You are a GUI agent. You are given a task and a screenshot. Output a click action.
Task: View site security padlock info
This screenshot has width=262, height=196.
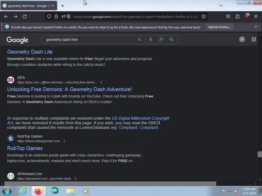tap(56, 17)
